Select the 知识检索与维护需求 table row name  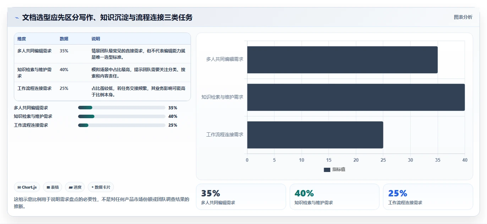coord(34,73)
